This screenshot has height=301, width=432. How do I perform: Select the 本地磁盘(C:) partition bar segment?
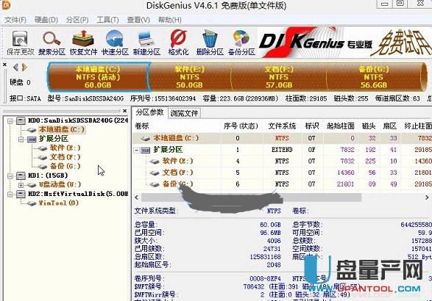pos(98,77)
